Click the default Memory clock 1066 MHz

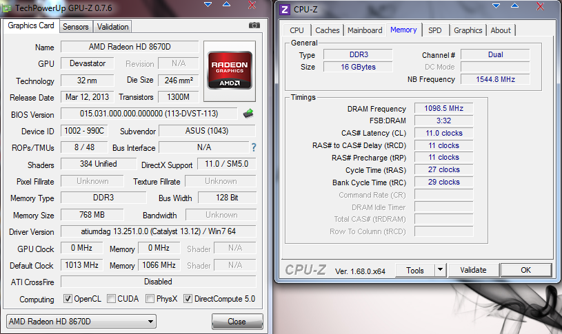[x=159, y=265]
